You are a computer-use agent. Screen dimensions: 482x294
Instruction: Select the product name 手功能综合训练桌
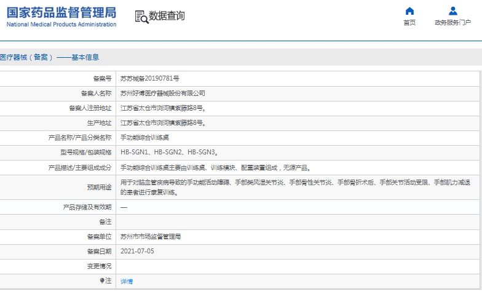(x=144, y=138)
